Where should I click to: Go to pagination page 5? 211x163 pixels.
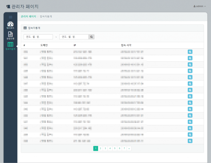pyautogui.click(x=115, y=149)
